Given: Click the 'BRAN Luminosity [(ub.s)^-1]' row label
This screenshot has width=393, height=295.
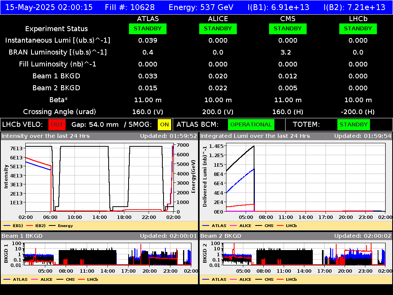Looking at the screenshot, I should (x=58, y=52).
